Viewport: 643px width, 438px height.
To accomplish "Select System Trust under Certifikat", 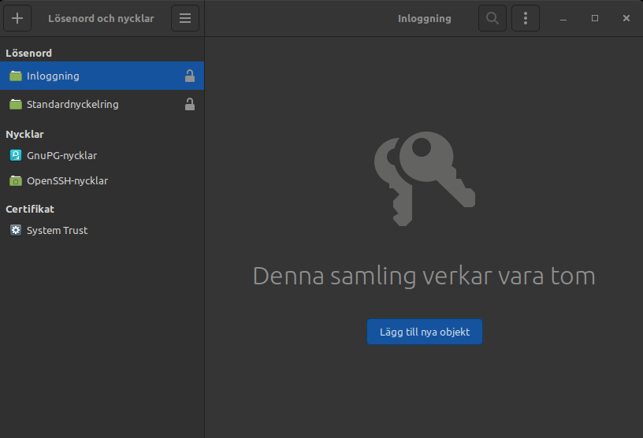I will 57,230.
